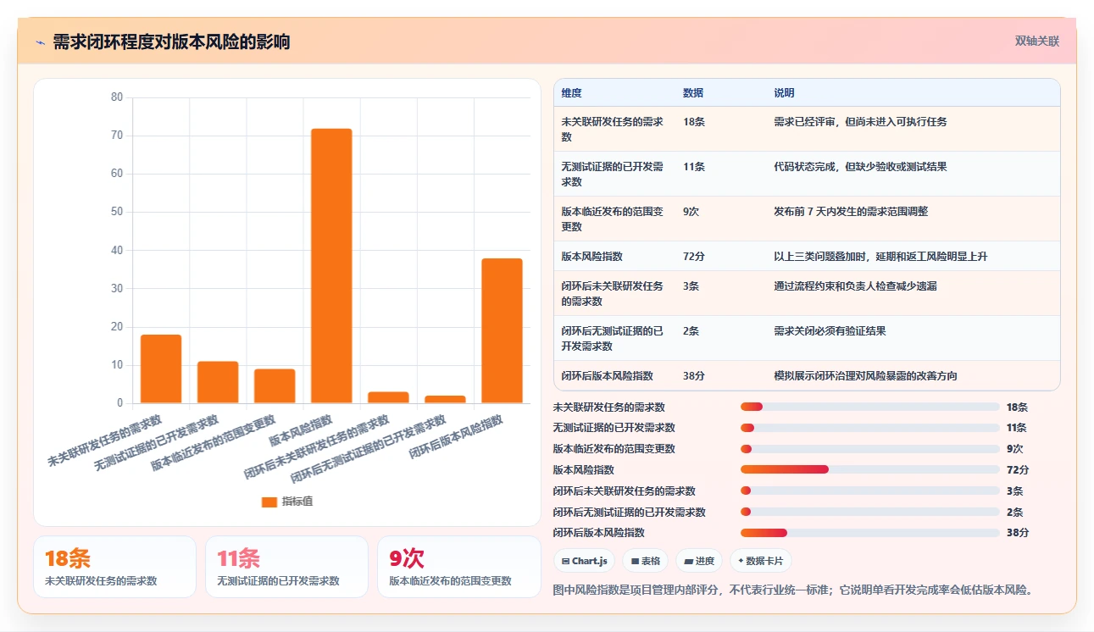Click description 发布前 7 天内发生的需求范围调整
Viewport: 1094px width, 632px height.
[851, 212]
